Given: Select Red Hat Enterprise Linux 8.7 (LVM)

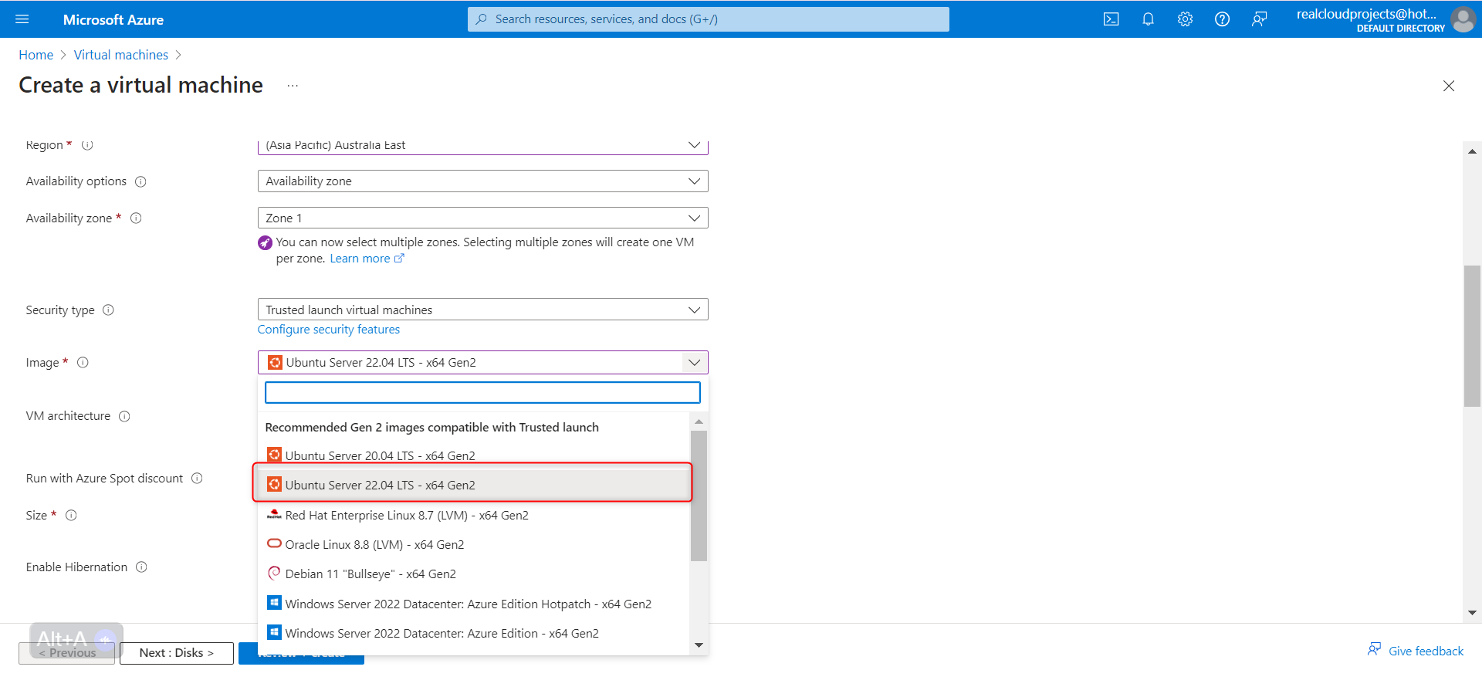Looking at the screenshot, I should click(x=473, y=515).
